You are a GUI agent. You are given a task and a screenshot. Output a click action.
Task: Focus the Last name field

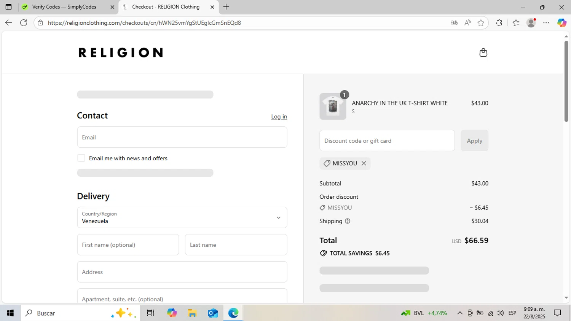236,244
